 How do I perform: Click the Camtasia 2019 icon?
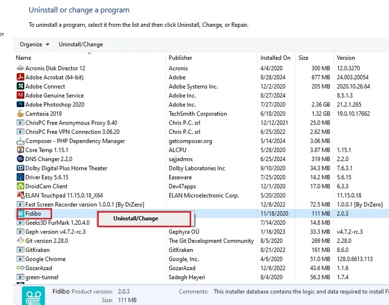click(x=20, y=114)
